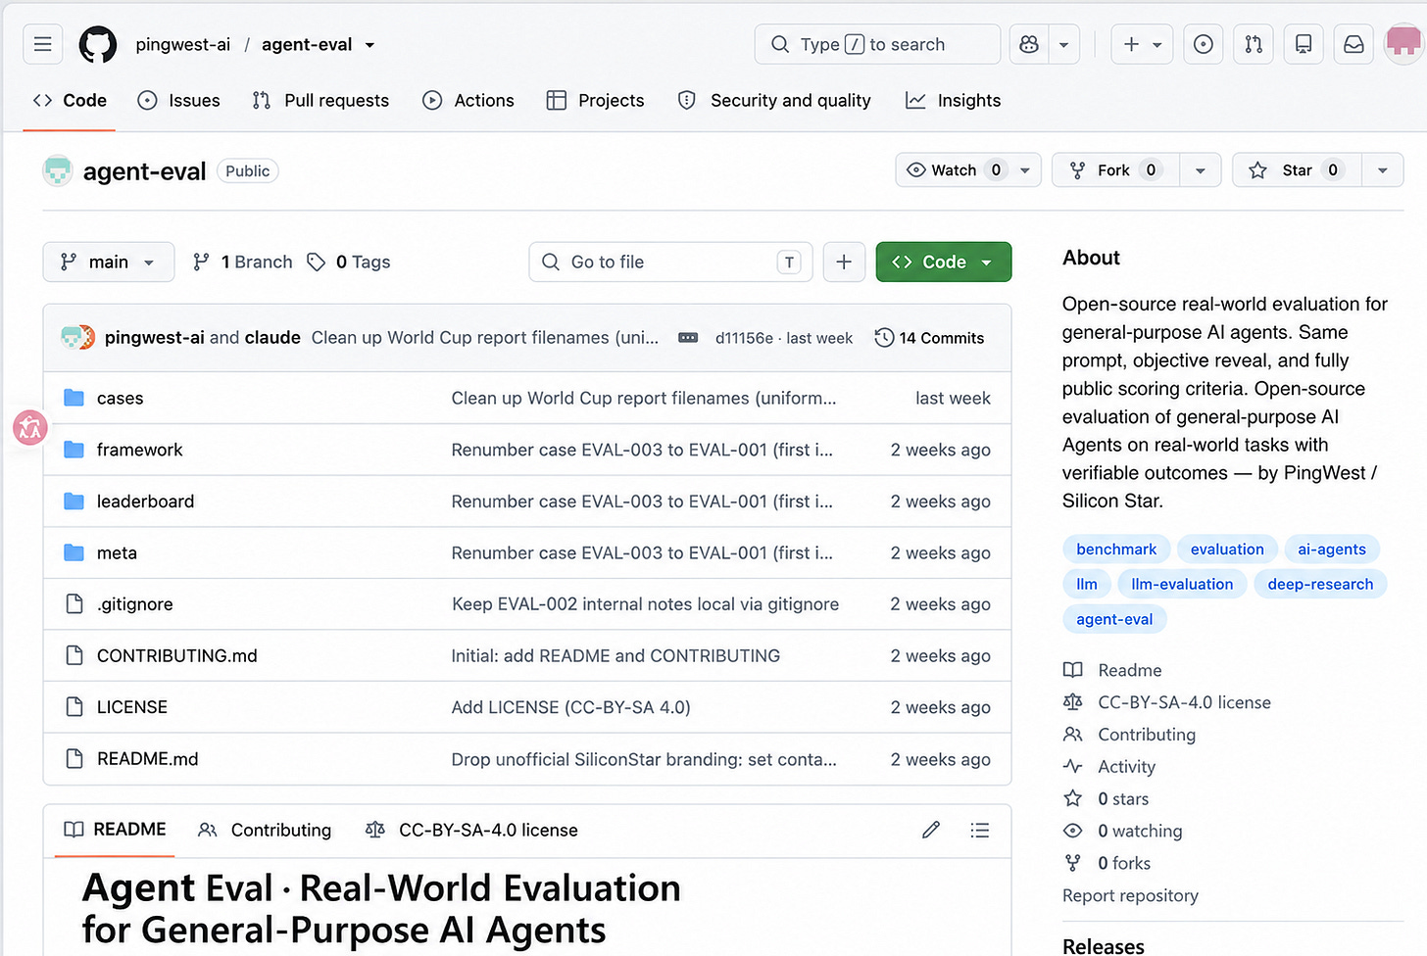Open the Copilot chat icon

click(x=1029, y=44)
